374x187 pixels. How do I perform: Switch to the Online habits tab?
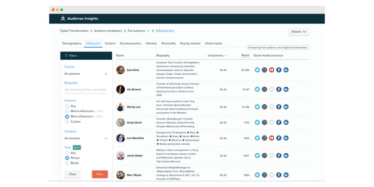point(213,44)
